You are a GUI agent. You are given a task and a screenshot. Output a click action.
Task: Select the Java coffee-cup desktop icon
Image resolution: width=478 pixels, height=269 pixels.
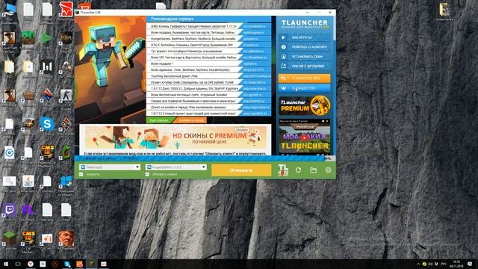click(28, 181)
